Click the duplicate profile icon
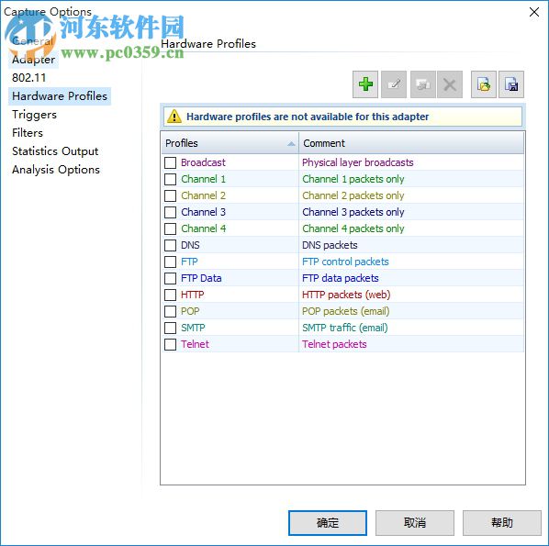Screen dimensions: 549x546 point(423,84)
